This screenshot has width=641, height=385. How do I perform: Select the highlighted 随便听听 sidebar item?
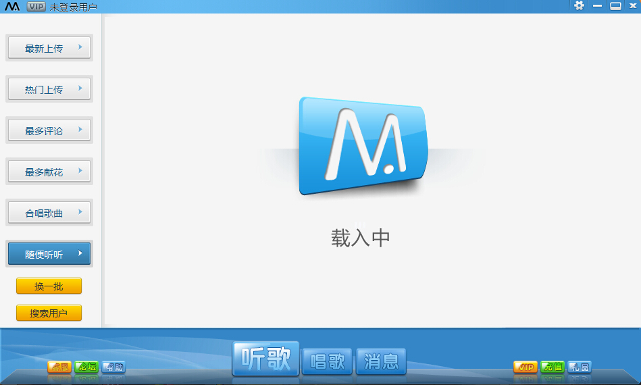49,254
